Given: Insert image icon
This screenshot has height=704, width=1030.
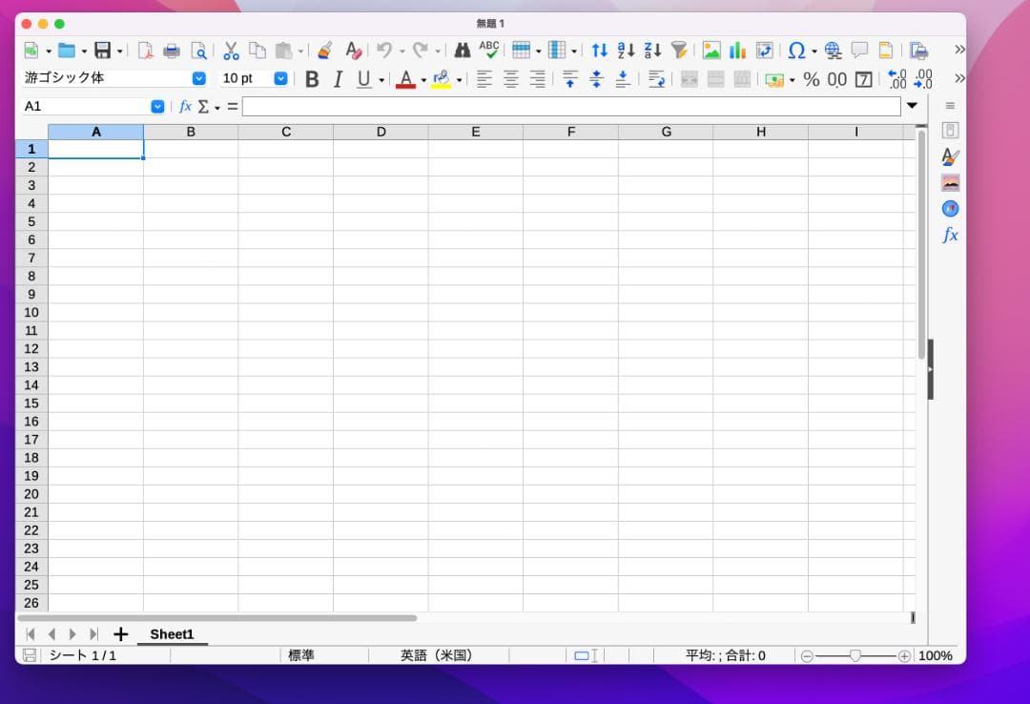Looking at the screenshot, I should click(x=711, y=50).
